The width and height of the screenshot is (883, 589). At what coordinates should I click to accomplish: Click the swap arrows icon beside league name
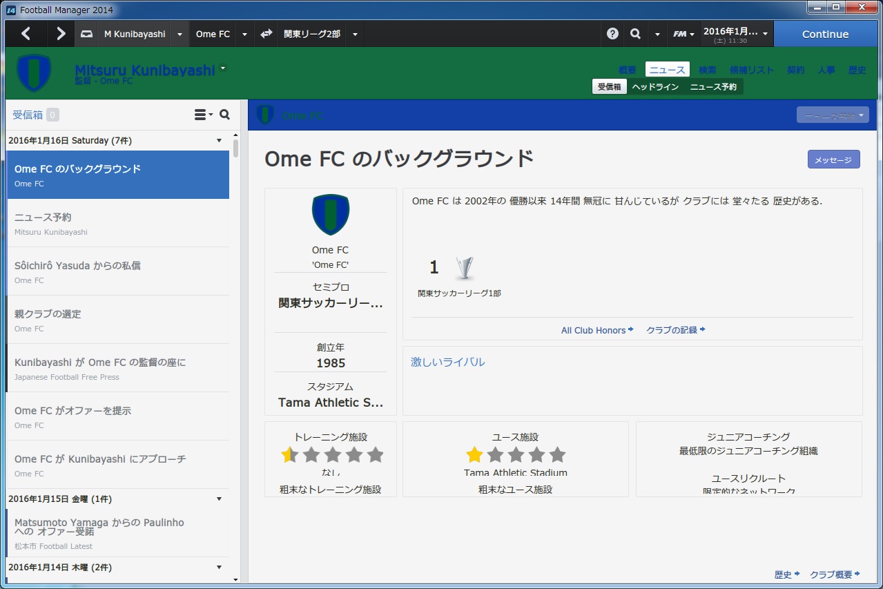coord(266,34)
